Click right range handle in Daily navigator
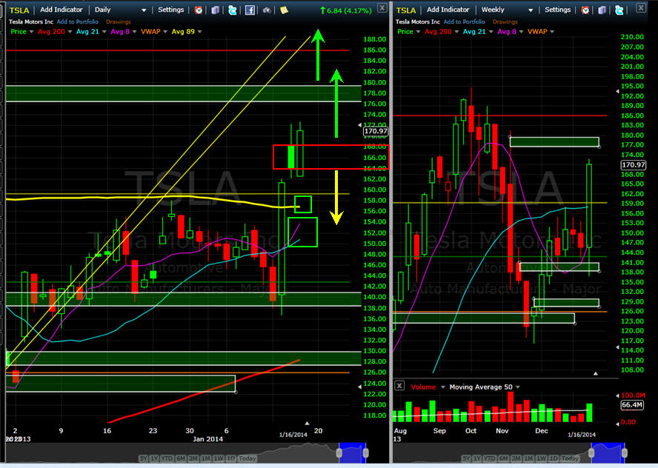Viewport: 658px width, 468px height. (x=365, y=453)
